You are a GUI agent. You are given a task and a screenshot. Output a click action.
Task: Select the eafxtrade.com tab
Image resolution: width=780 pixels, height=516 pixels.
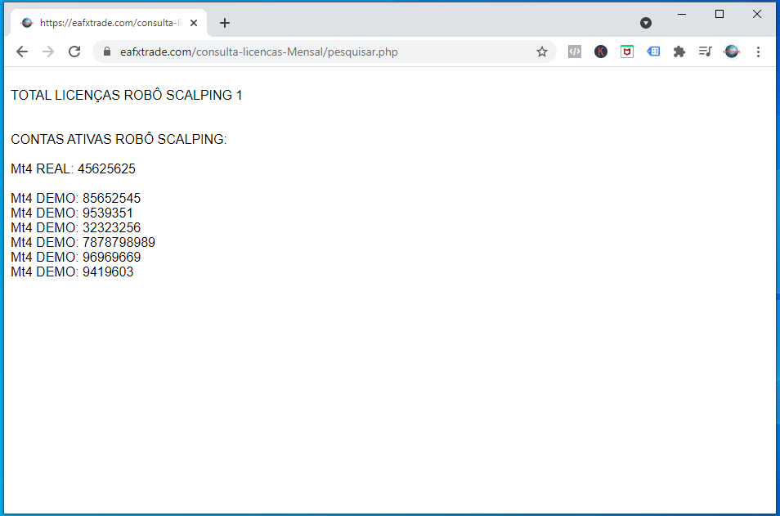pos(106,23)
